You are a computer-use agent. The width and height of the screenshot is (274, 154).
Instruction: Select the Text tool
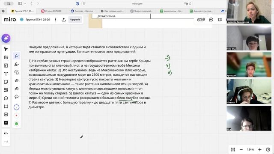point(6,74)
